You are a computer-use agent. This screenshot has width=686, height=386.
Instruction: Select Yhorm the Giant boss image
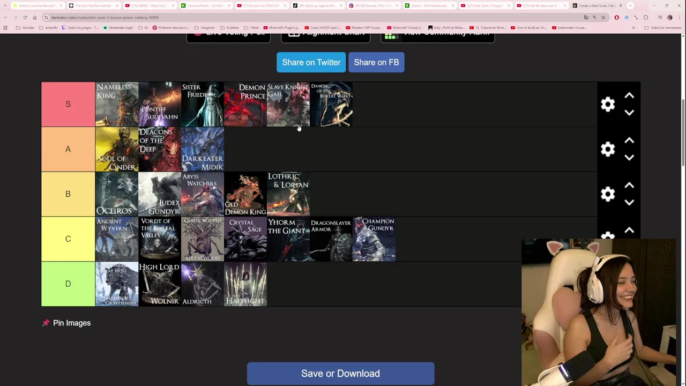[288, 239]
